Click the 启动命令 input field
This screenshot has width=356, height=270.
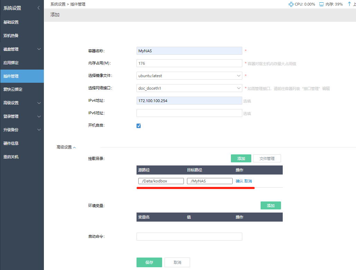coord(189,236)
